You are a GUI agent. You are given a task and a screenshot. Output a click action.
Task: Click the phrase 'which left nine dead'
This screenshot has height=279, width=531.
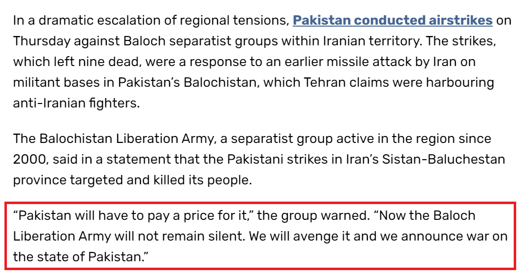coord(76,62)
